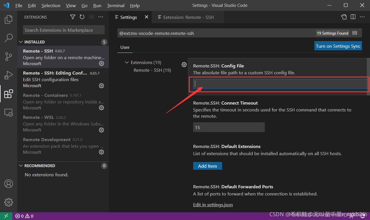Image resolution: width=370 pixels, height=220 pixels.
Task: Click Turn on Settings Sync button
Action: (338, 46)
